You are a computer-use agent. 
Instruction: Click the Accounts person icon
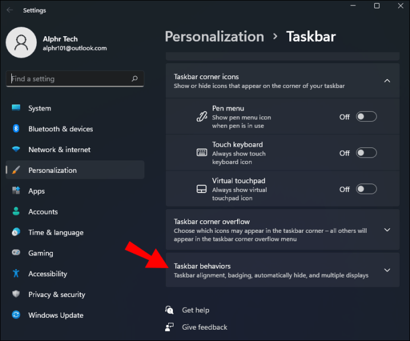16,211
